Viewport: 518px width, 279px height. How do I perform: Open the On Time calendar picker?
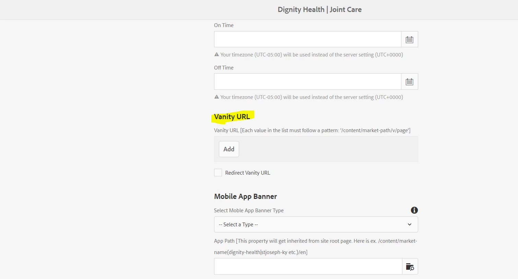click(x=410, y=39)
